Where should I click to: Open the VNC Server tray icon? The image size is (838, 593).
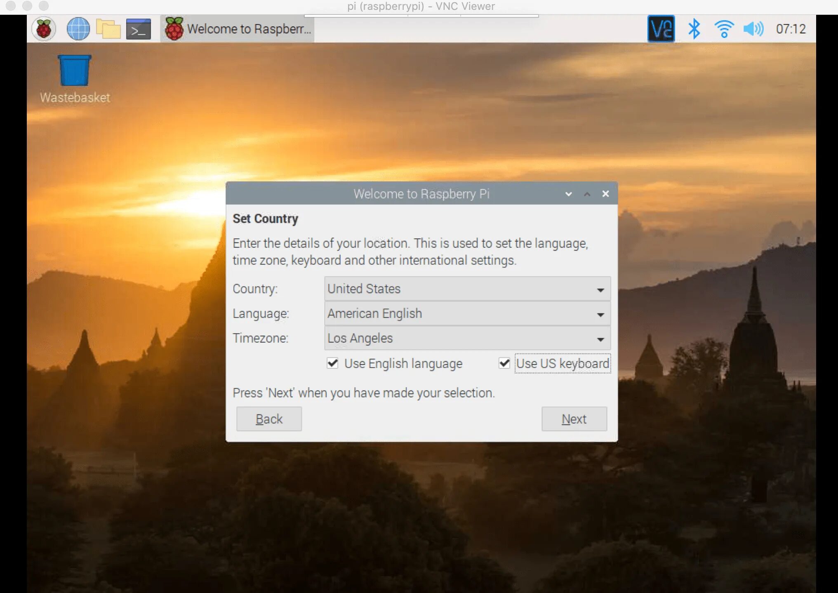click(x=661, y=29)
